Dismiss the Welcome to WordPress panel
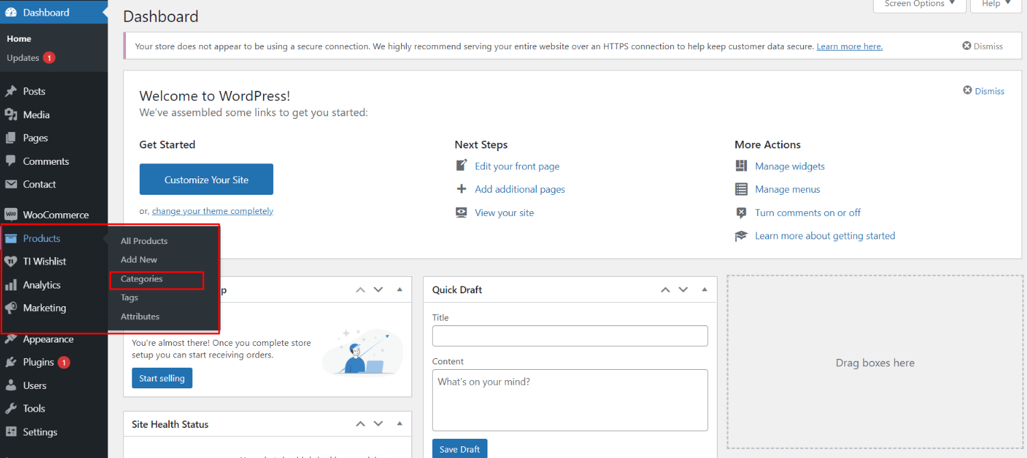Screen dimensions: 1027x458 point(984,91)
